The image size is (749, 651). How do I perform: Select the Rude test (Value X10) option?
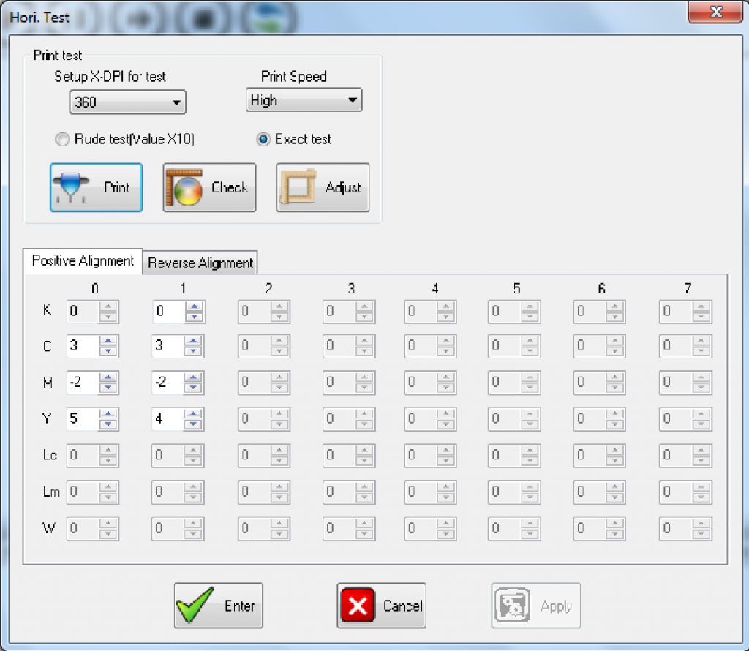(x=62, y=139)
